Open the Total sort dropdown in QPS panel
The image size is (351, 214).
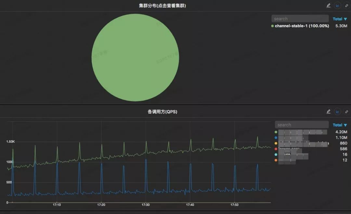tap(340, 125)
